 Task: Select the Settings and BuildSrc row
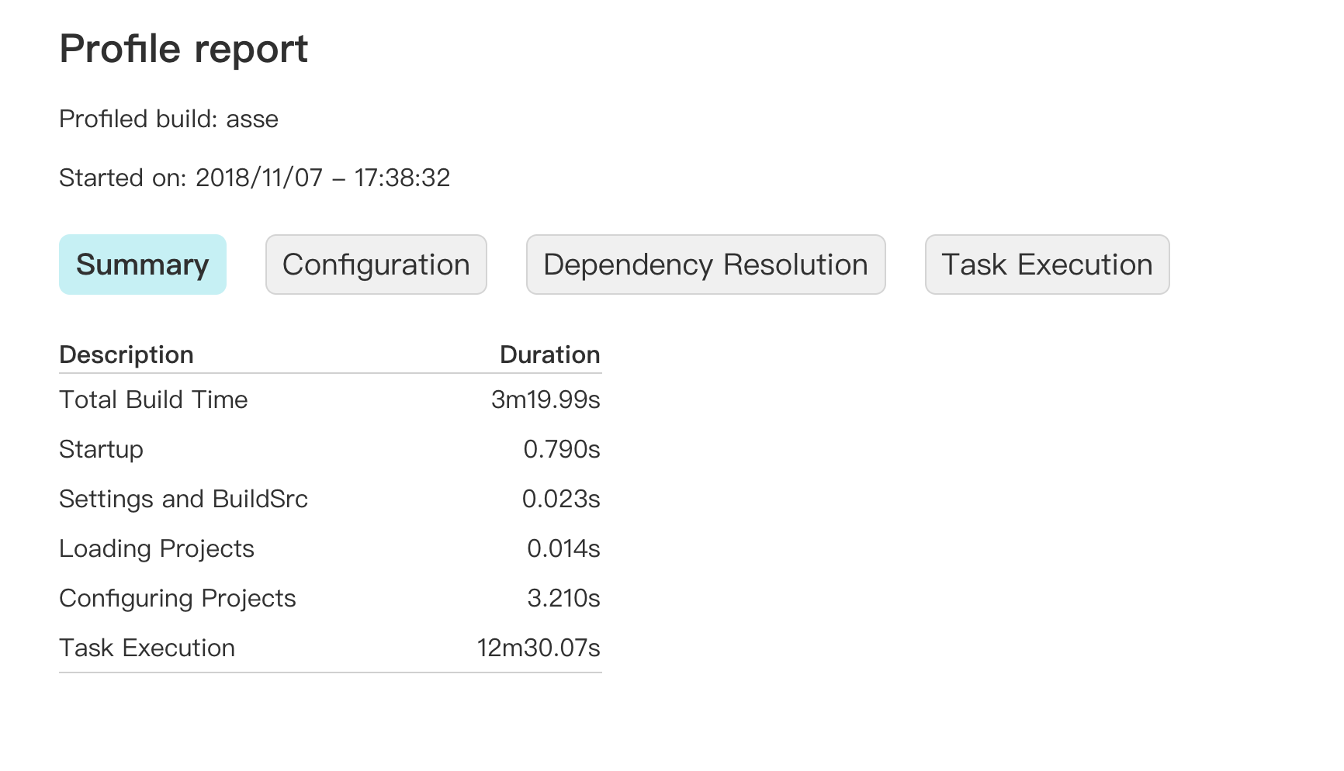tap(330, 499)
